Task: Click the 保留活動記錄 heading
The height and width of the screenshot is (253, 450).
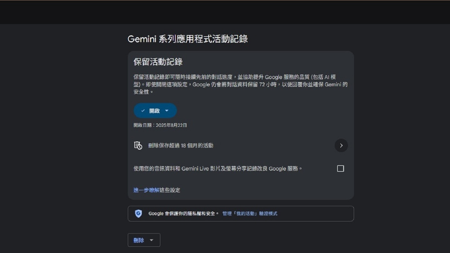Action: click(158, 62)
